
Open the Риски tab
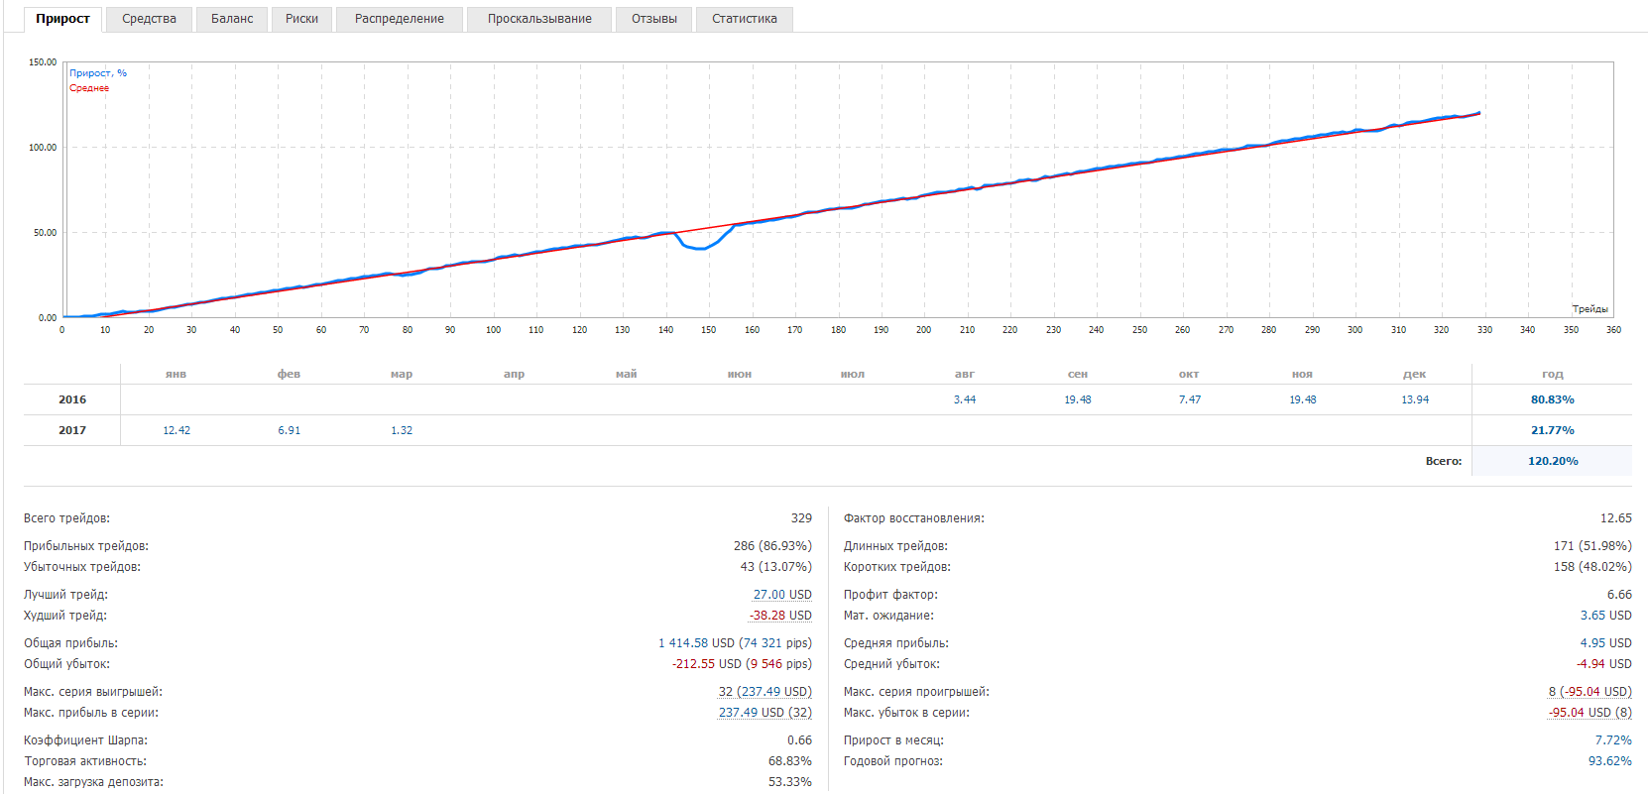pos(301,19)
